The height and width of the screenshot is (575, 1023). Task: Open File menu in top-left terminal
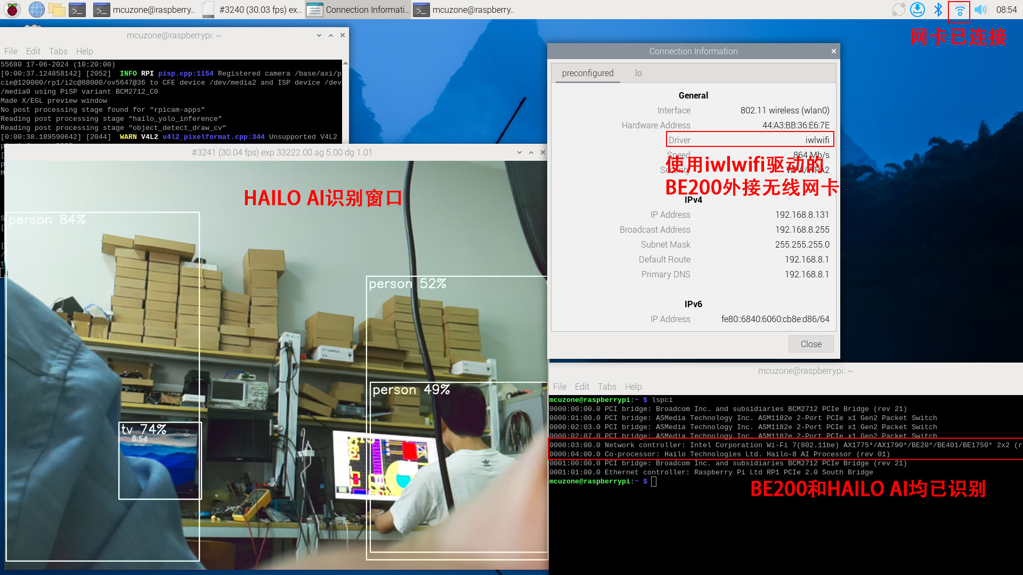(11, 51)
